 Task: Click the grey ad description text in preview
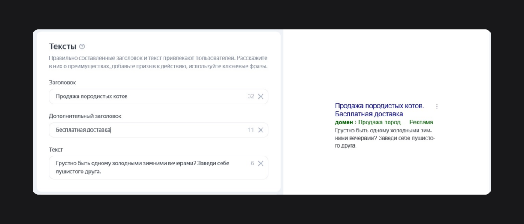[384, 138]
